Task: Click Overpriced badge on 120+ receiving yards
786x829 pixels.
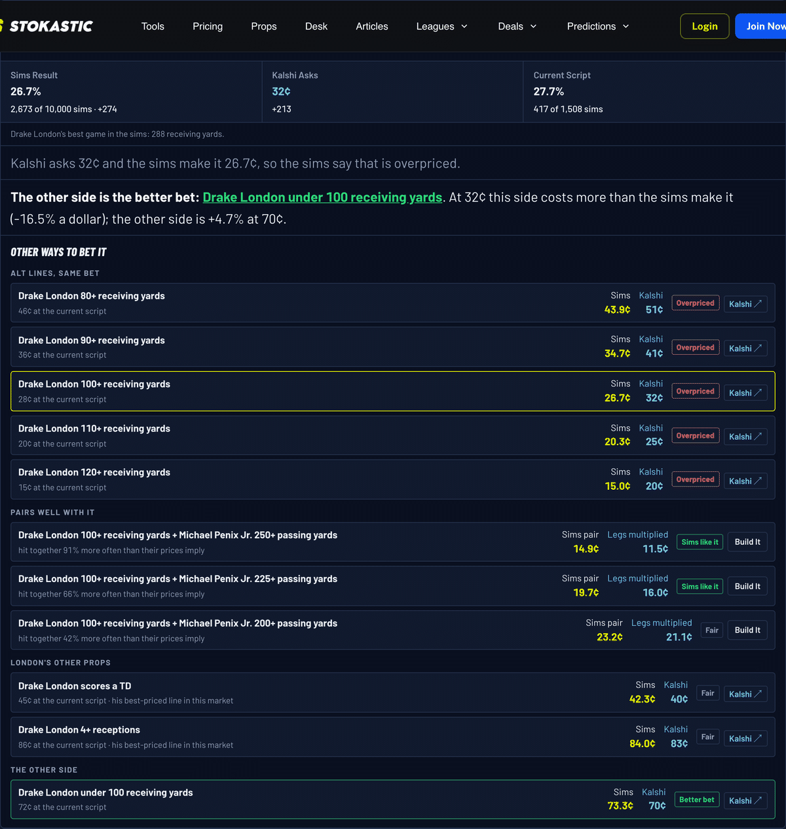Action: point(695,479)
